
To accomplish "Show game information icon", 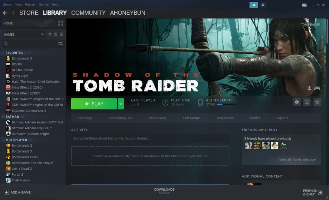I will (307, 102).
